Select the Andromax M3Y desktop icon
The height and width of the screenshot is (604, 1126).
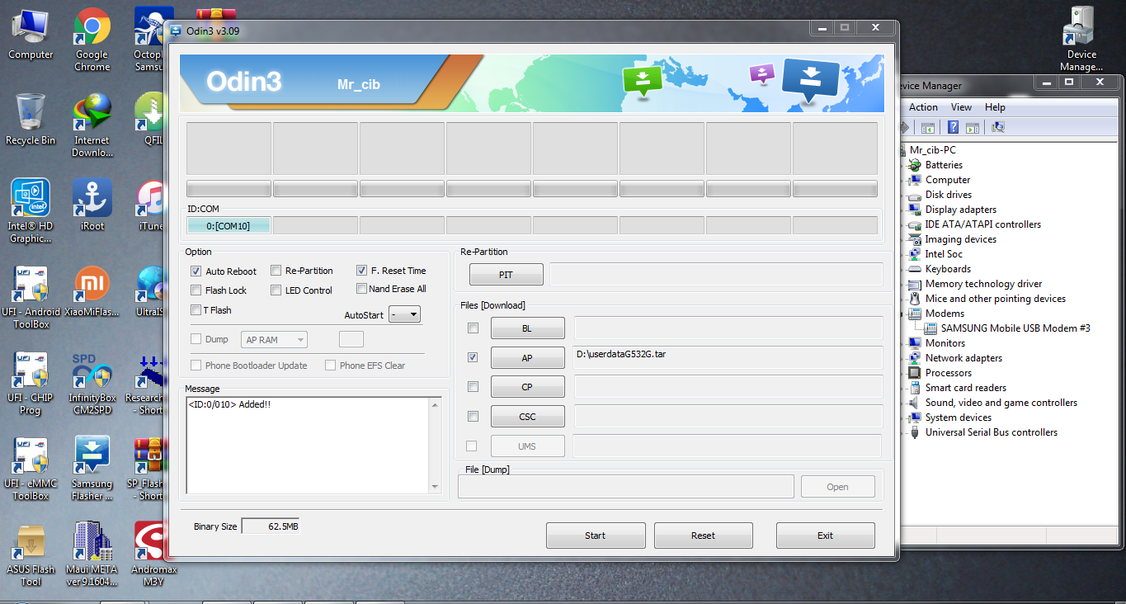tap(153, 554)
